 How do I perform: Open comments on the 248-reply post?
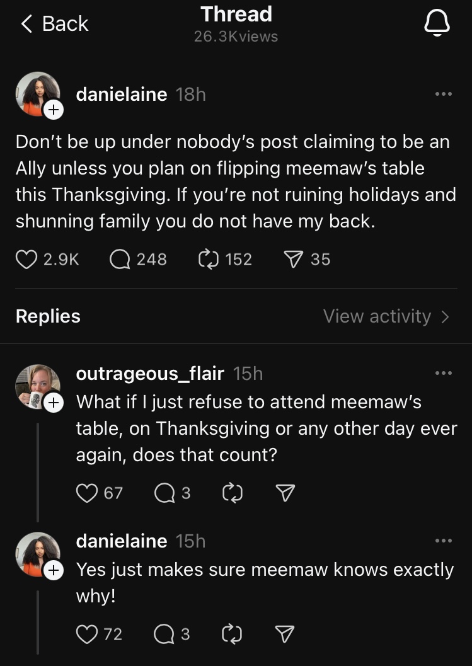tap(120, 260)
